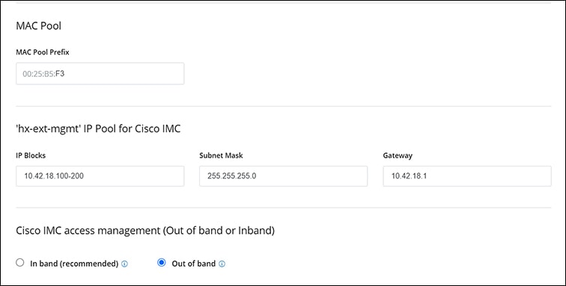The height and width of the screenshot is (286, 566).
Task: Click the In band (recommended) label text
Action: (74, 264)
